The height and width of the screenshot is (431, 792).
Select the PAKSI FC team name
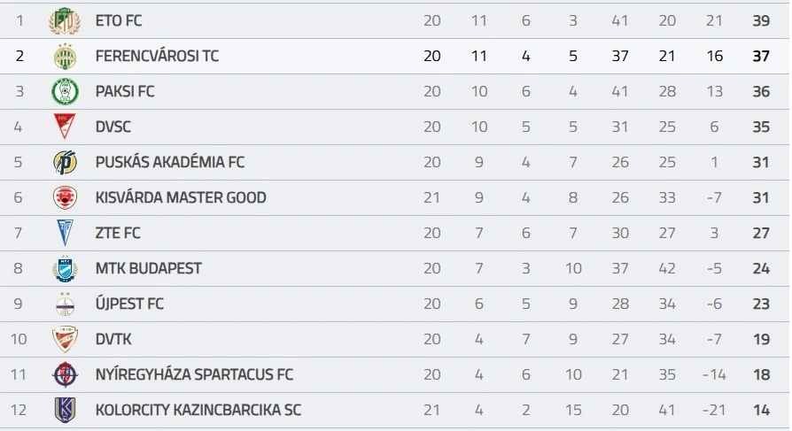coord(125,91)
